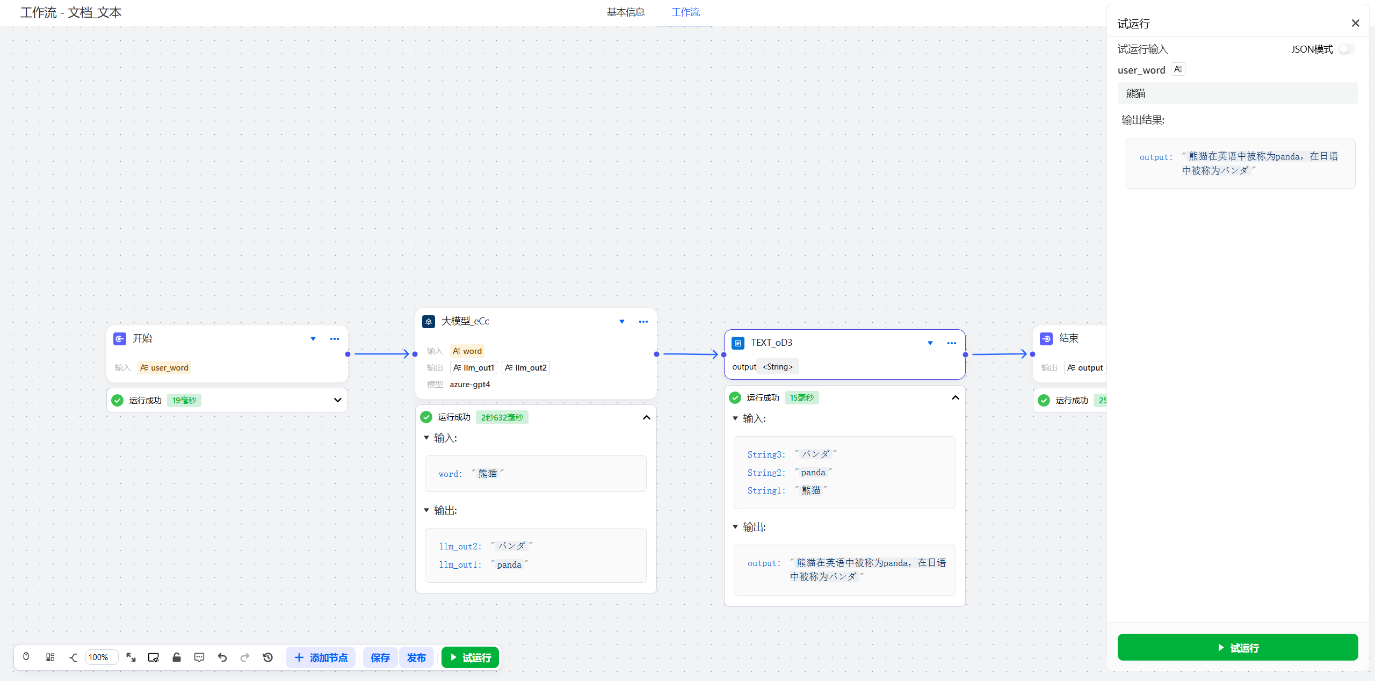Click the TEXT_oD3 node dropdown arrow
1375x681 pixels.
[x=930, y=343]
